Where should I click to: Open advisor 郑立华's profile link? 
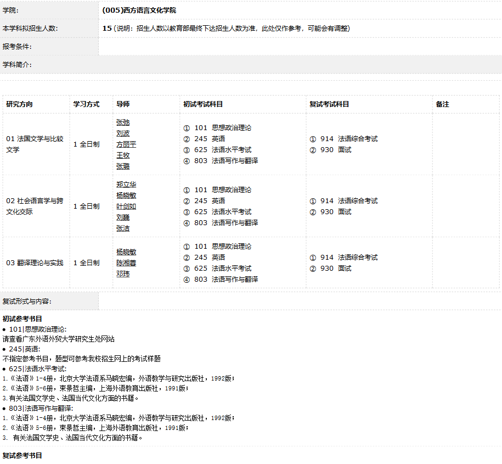coord(126,185)
